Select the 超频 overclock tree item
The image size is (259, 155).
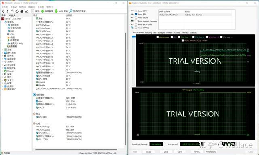pos(13,37)
